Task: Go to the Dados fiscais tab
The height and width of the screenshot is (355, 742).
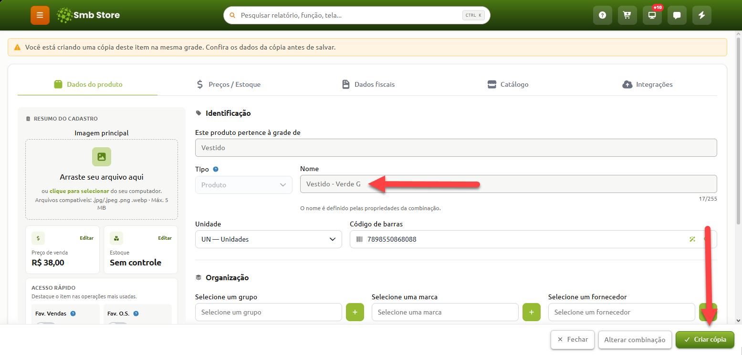Action: point(368,84)
